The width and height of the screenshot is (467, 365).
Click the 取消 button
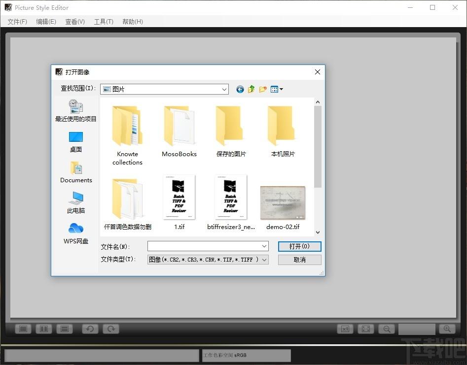[299, 260]
